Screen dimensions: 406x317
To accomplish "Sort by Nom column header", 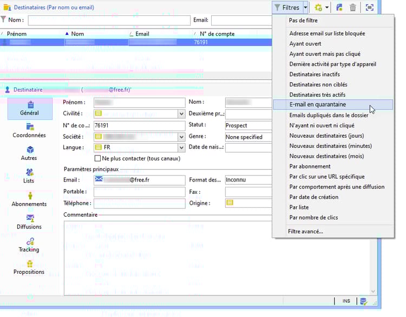I will (x=77, y=34).
